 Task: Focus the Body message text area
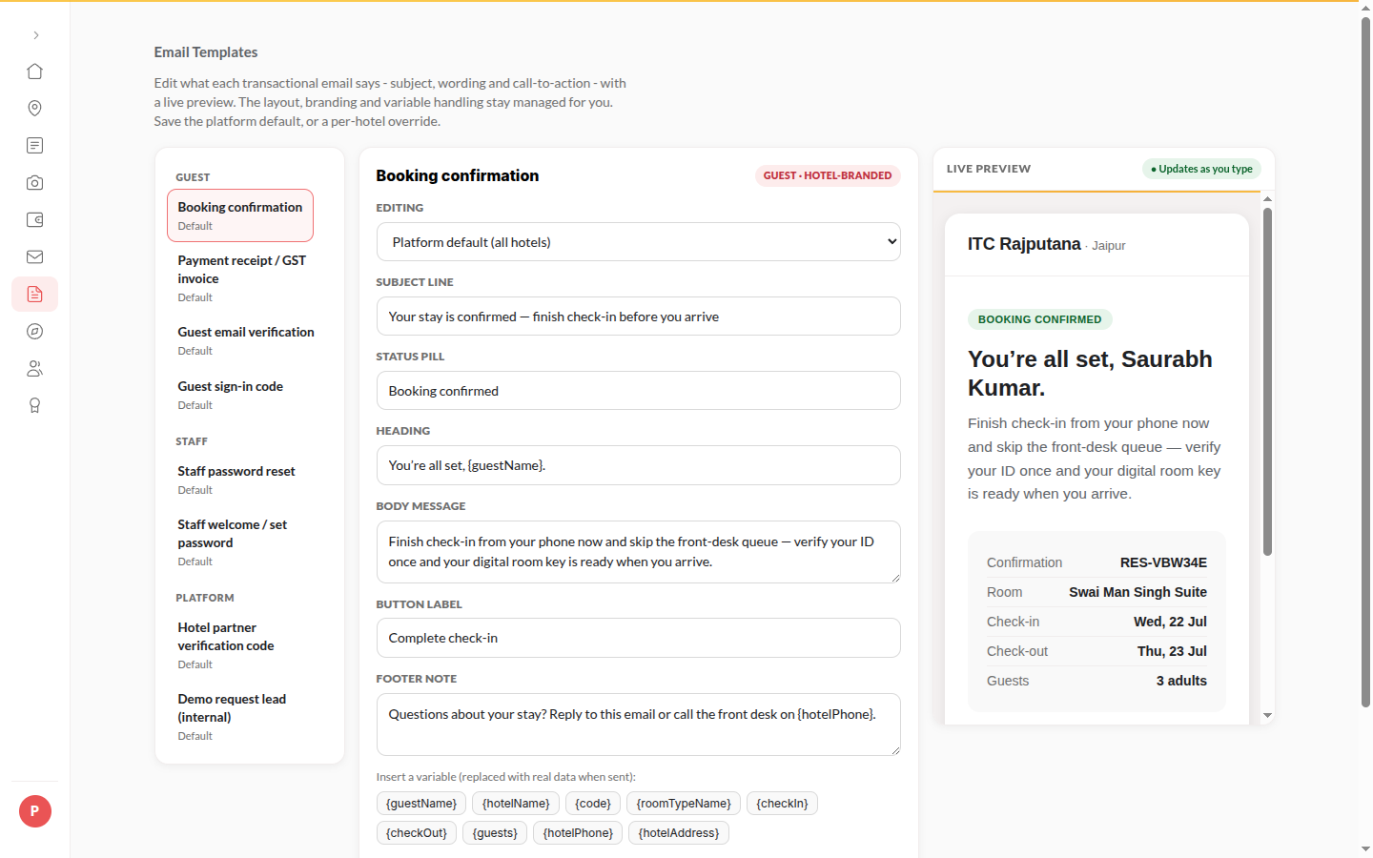pos(639,552)
